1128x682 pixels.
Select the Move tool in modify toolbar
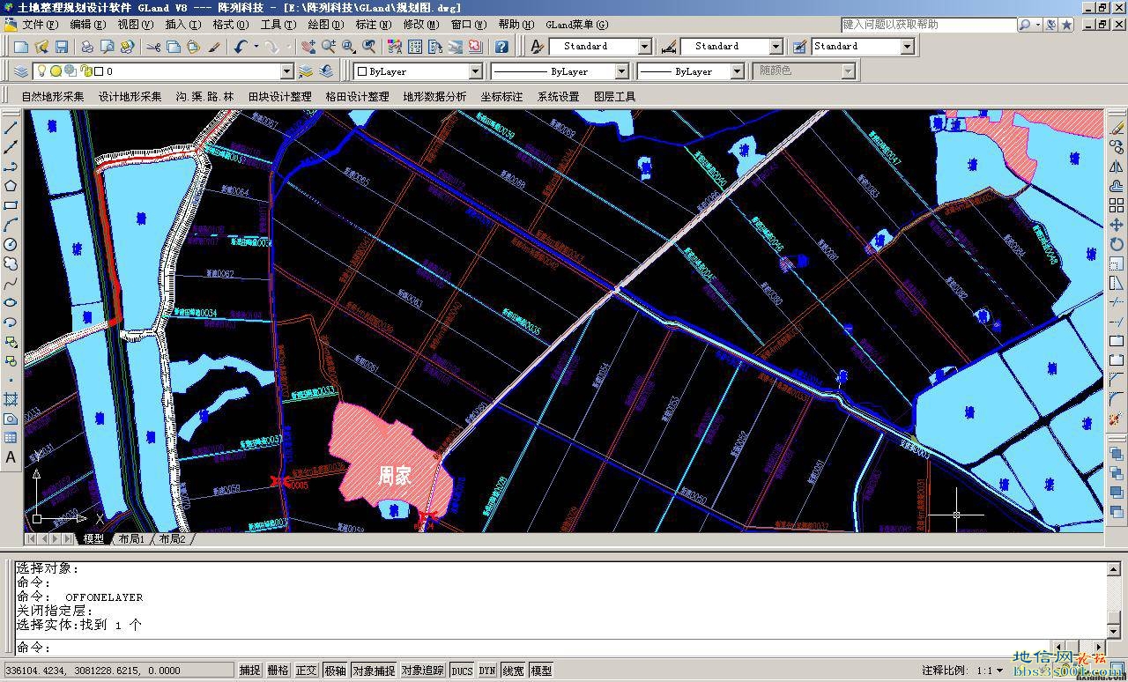pos(1117,225)
